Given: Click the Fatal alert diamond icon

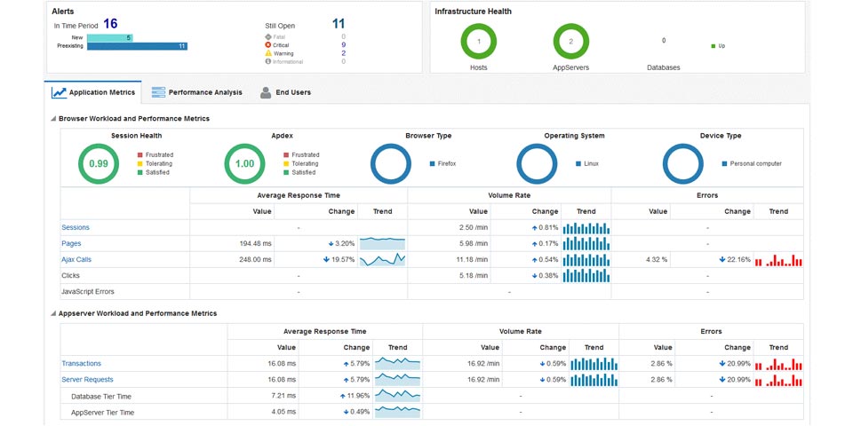Looking at the screenshot, I should click(267, 37).
